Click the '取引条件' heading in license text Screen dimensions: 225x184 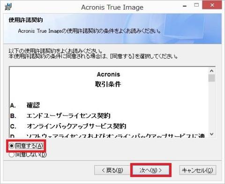click(108, 84)
